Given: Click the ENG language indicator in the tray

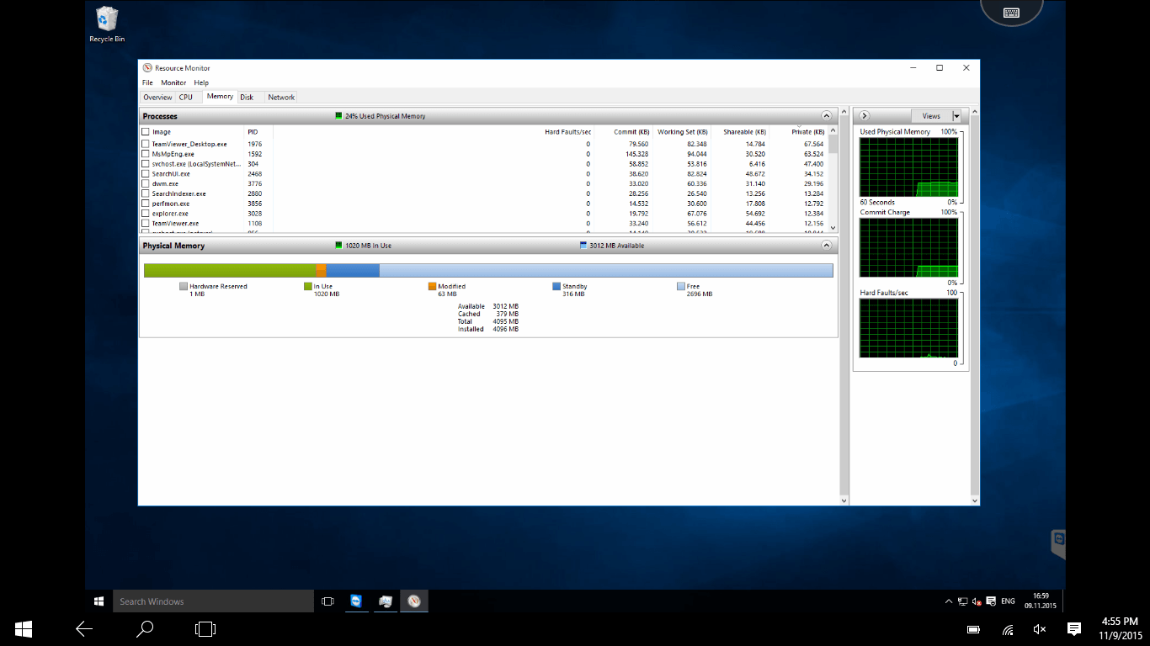Looking at the screenshot, I should pyautogui.click(x=1007, y=601).
